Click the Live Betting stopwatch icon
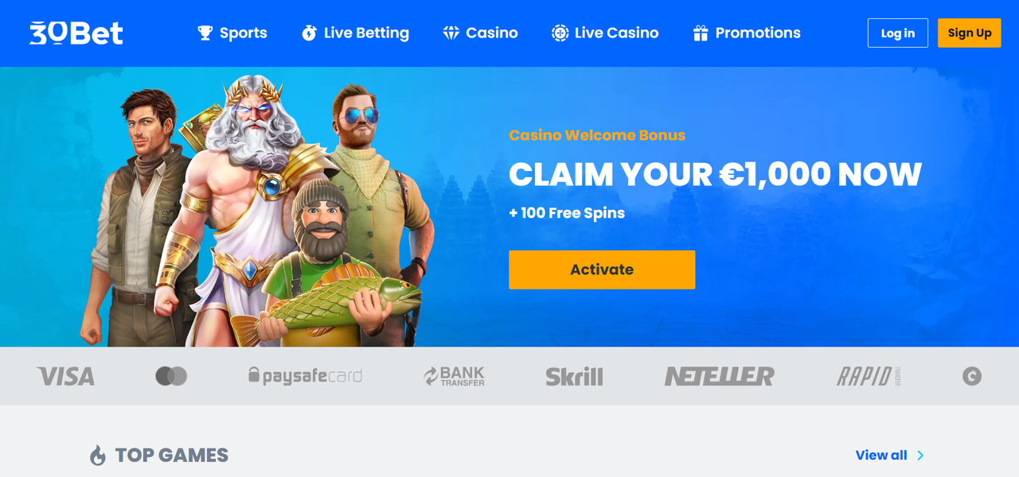The height and width of the screenshot is (477, 1019). (309, 33)
